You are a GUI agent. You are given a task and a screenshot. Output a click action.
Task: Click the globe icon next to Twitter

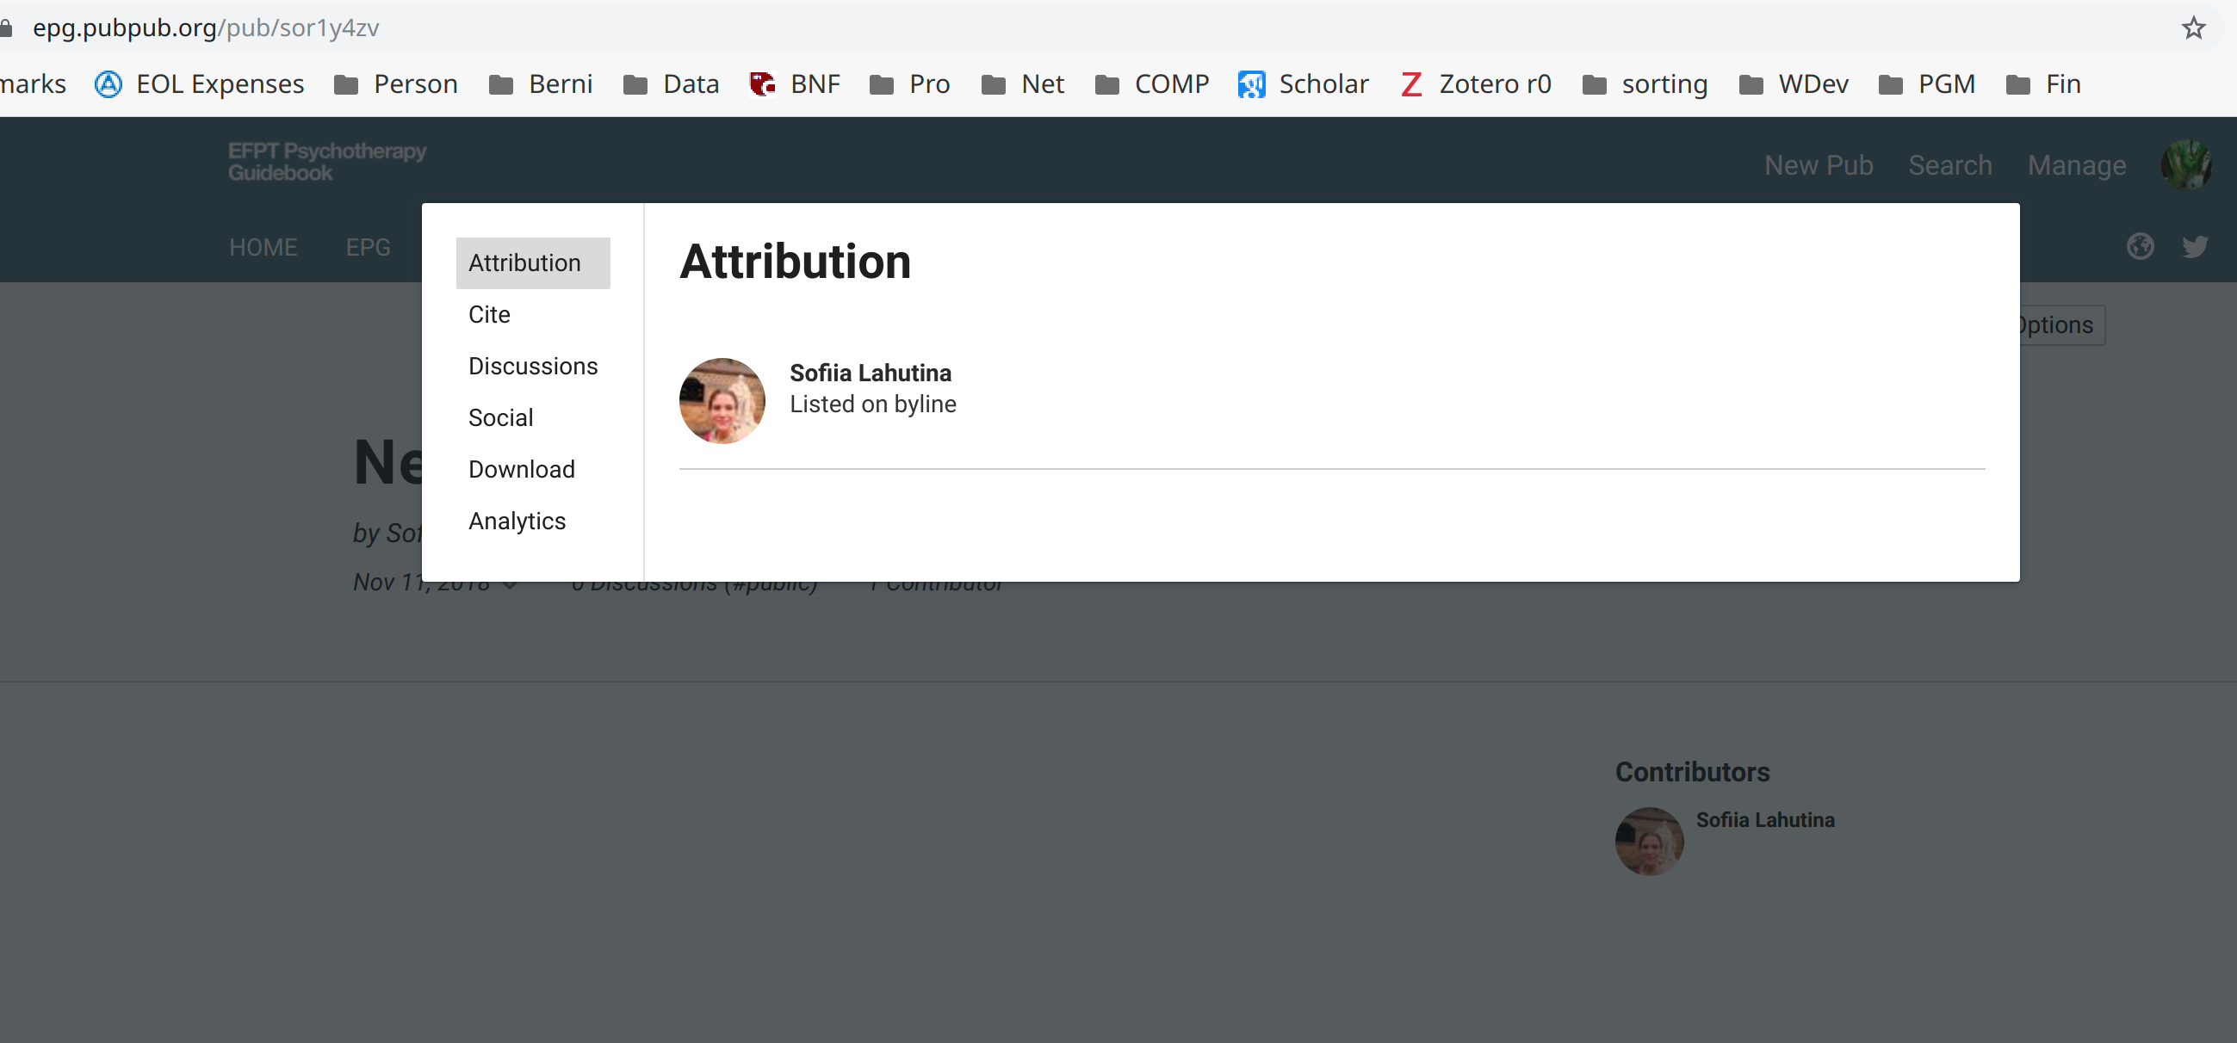coord(2140,246)
